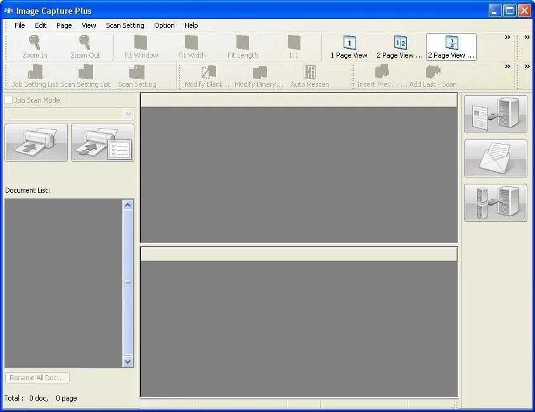Expand the far-right second row chevron
The image size is (535, 412).
527,66
